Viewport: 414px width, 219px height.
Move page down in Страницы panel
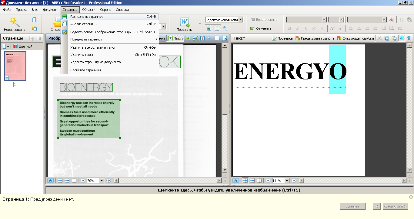coord(39,38)
